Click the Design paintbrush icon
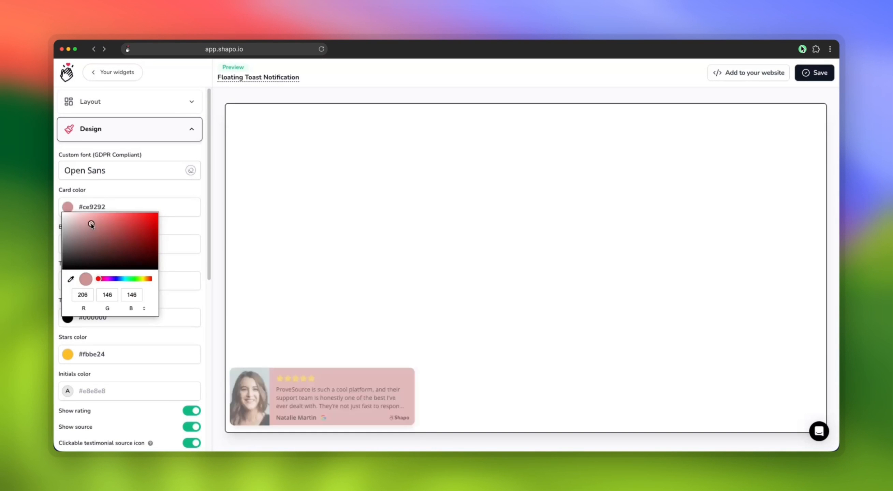Image resolution: width=893 pixels, height=491 pixels. (x=69, y=129)
